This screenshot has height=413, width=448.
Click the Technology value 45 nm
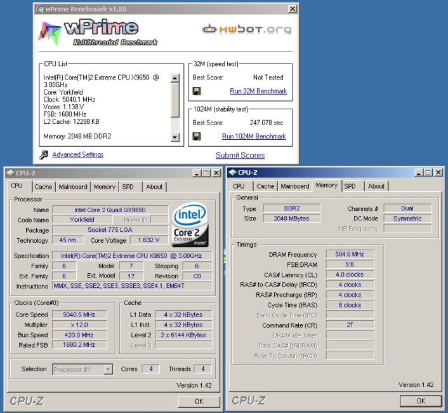(68, 240)
